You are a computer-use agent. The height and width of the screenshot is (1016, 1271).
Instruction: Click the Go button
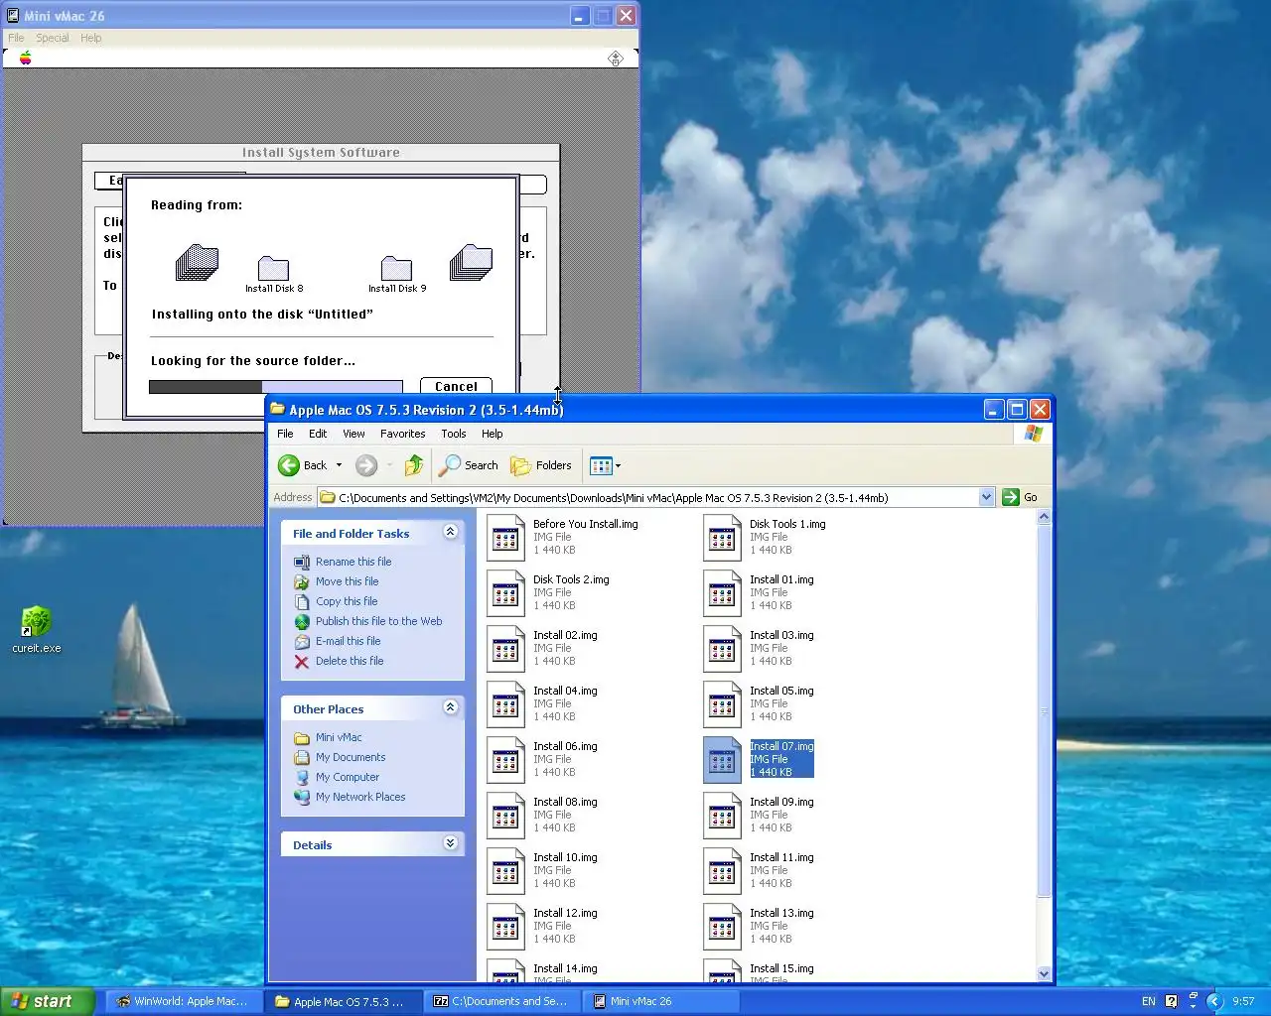click(x=1021, y=497)
